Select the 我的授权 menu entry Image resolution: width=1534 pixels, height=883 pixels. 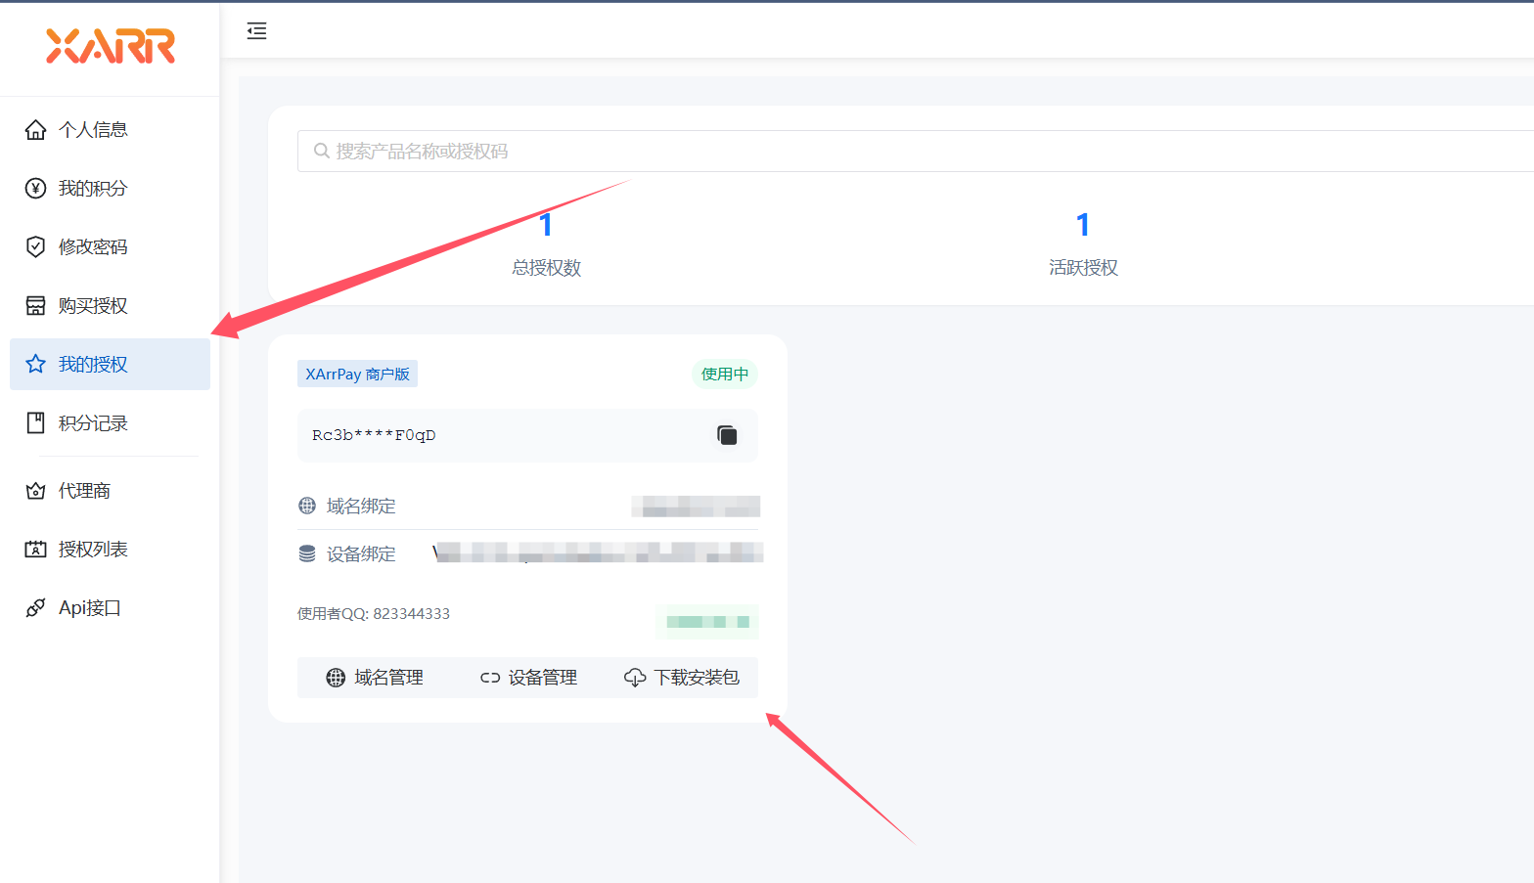[110, 364]
